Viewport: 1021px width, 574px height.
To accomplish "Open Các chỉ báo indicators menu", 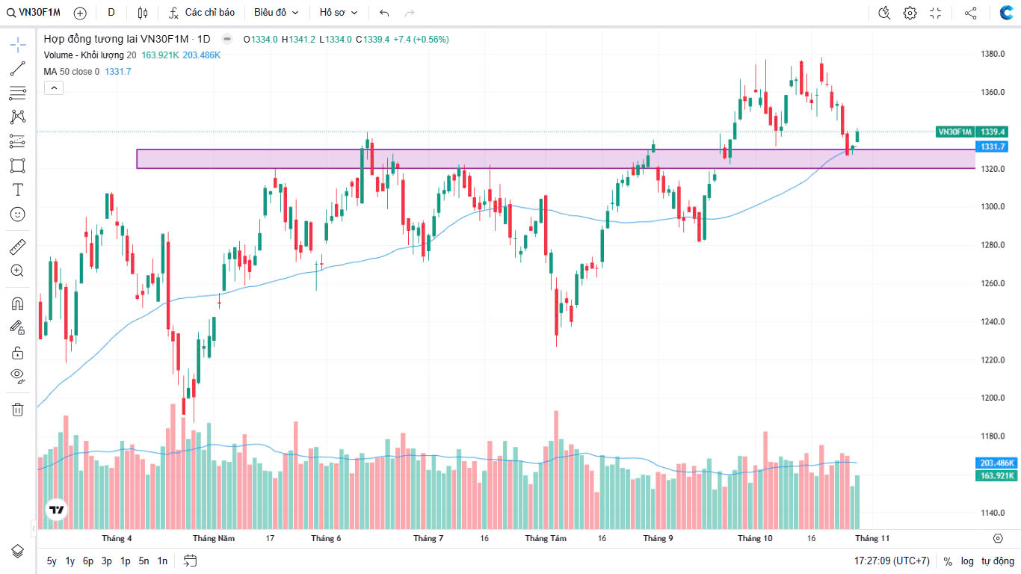I will point(202,13).
